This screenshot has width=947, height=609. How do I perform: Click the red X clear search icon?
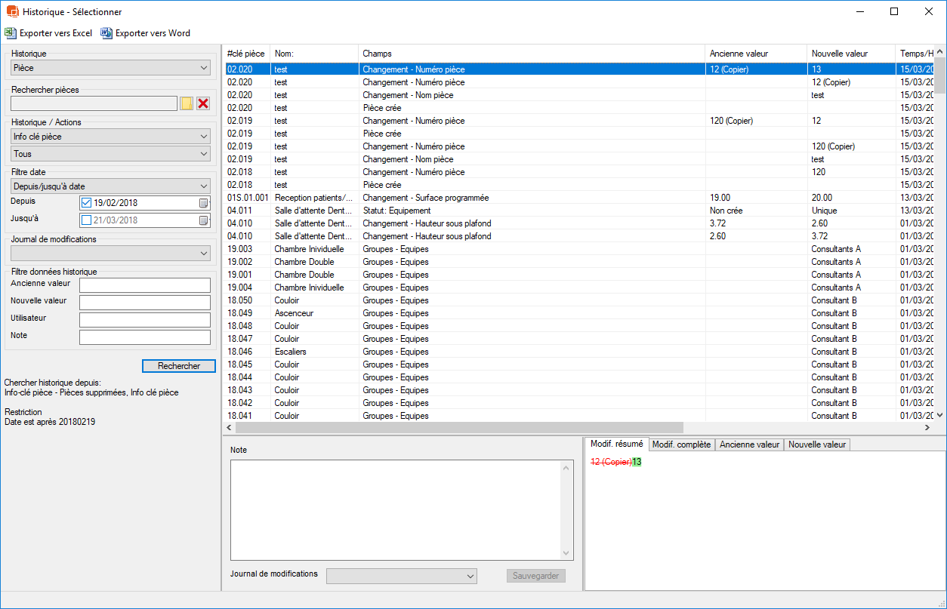point(203,103)
